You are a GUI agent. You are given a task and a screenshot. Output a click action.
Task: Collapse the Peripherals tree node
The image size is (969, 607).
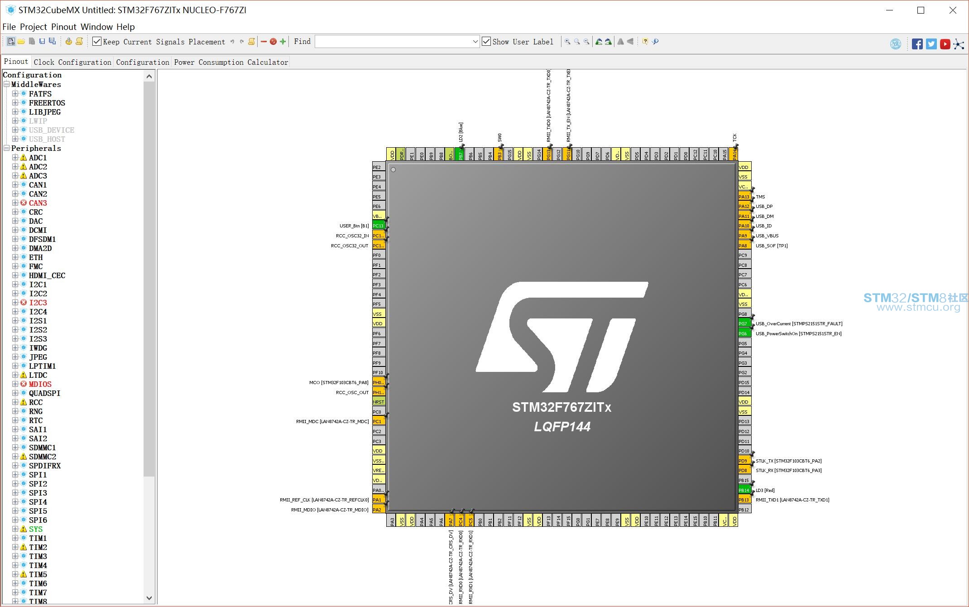[x=7, y=148]
